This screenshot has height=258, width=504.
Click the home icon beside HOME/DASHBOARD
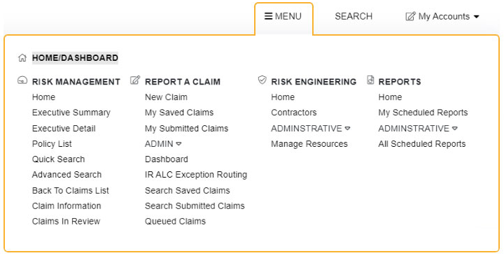(22, 58)
